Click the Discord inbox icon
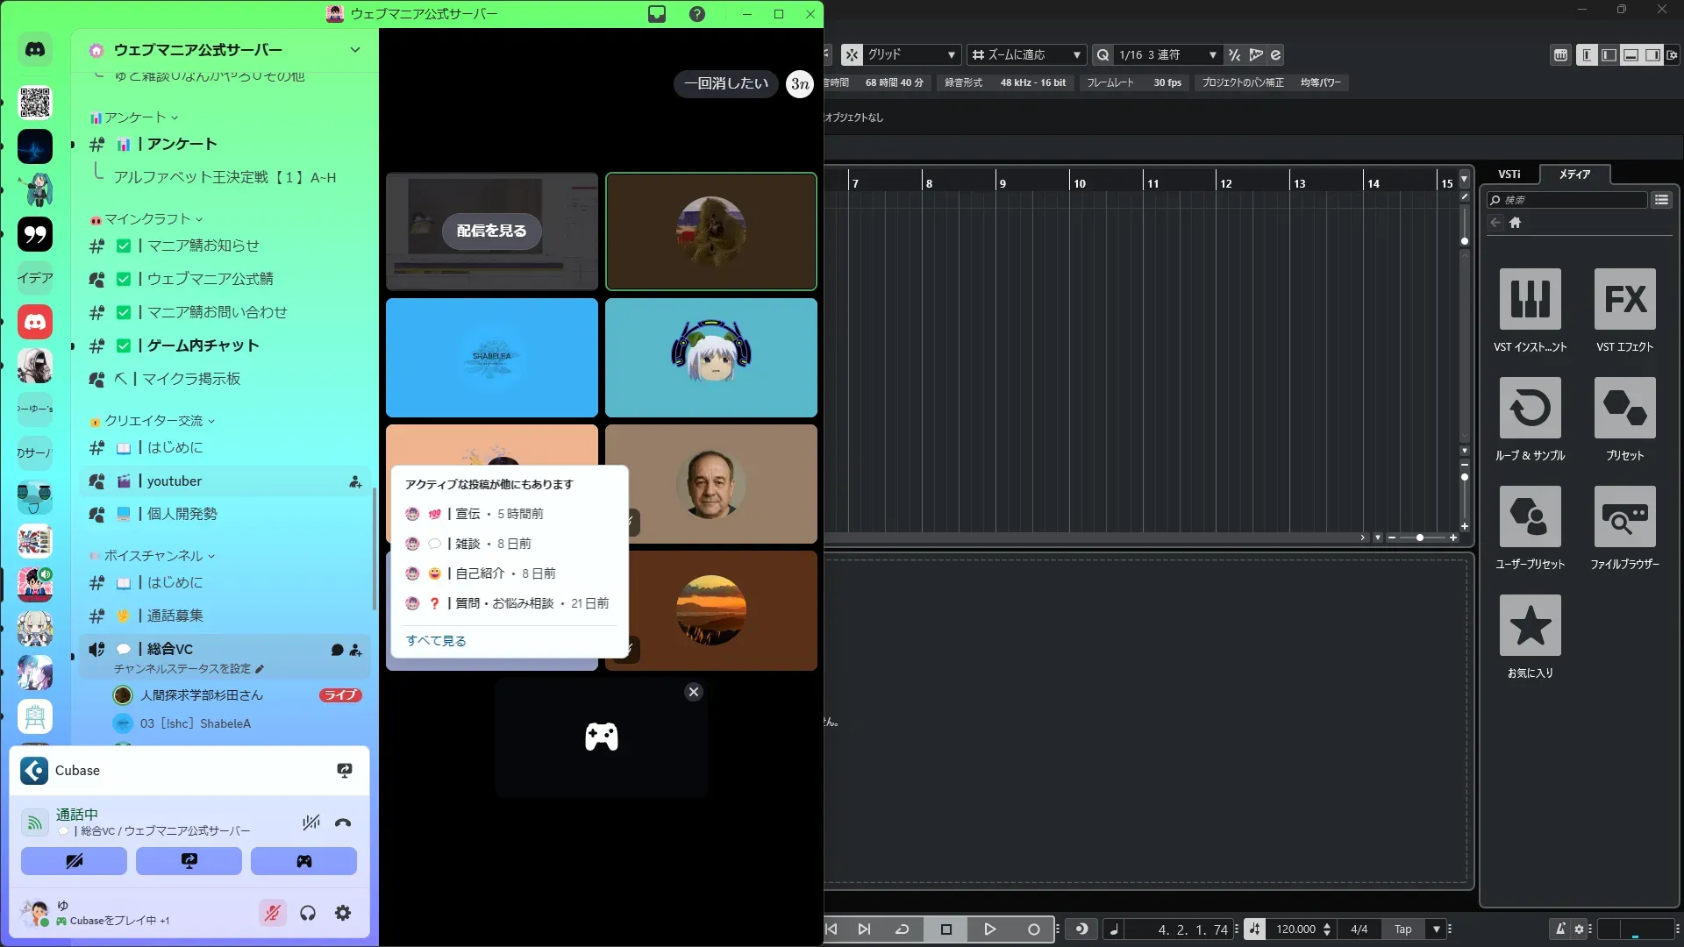1684x947 pixels. tap(657, 14)
